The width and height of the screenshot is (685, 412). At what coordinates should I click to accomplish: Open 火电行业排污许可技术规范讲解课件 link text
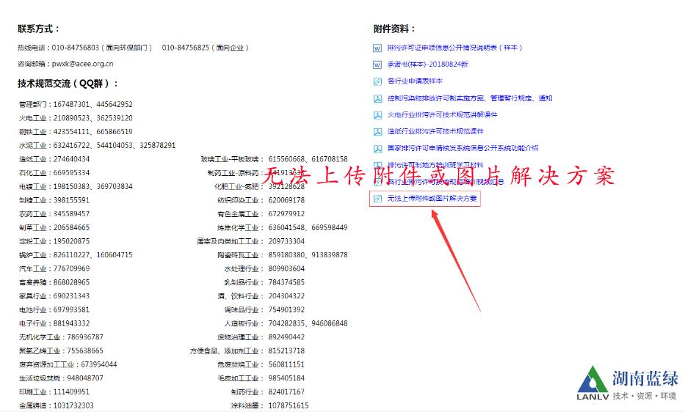[442, 115]
